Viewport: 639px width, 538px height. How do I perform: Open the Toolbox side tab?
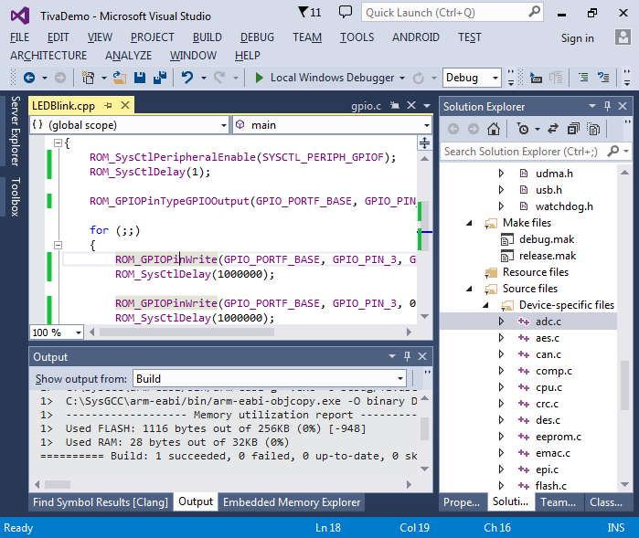pos(15,196)
